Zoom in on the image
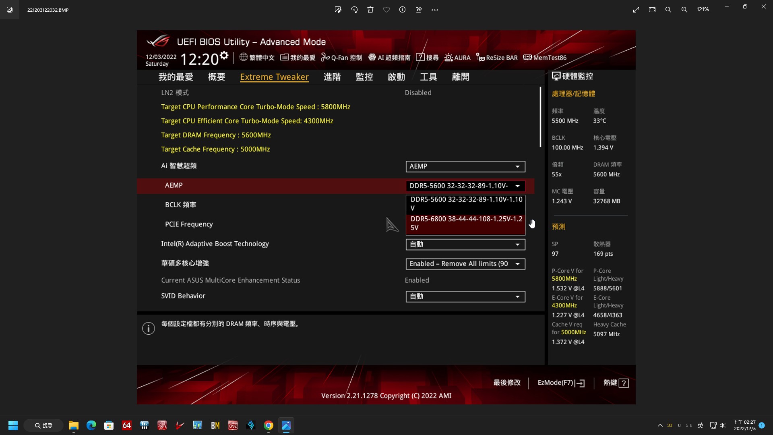The image size is (773, 435). 684,10
